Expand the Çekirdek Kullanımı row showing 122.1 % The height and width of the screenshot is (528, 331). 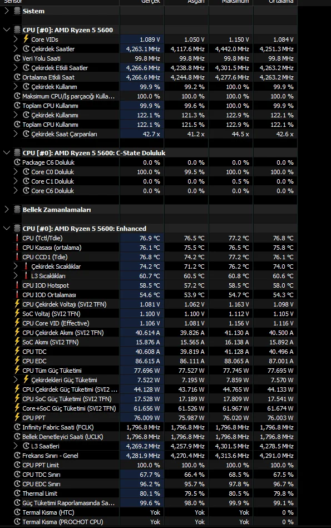(16, 115)
